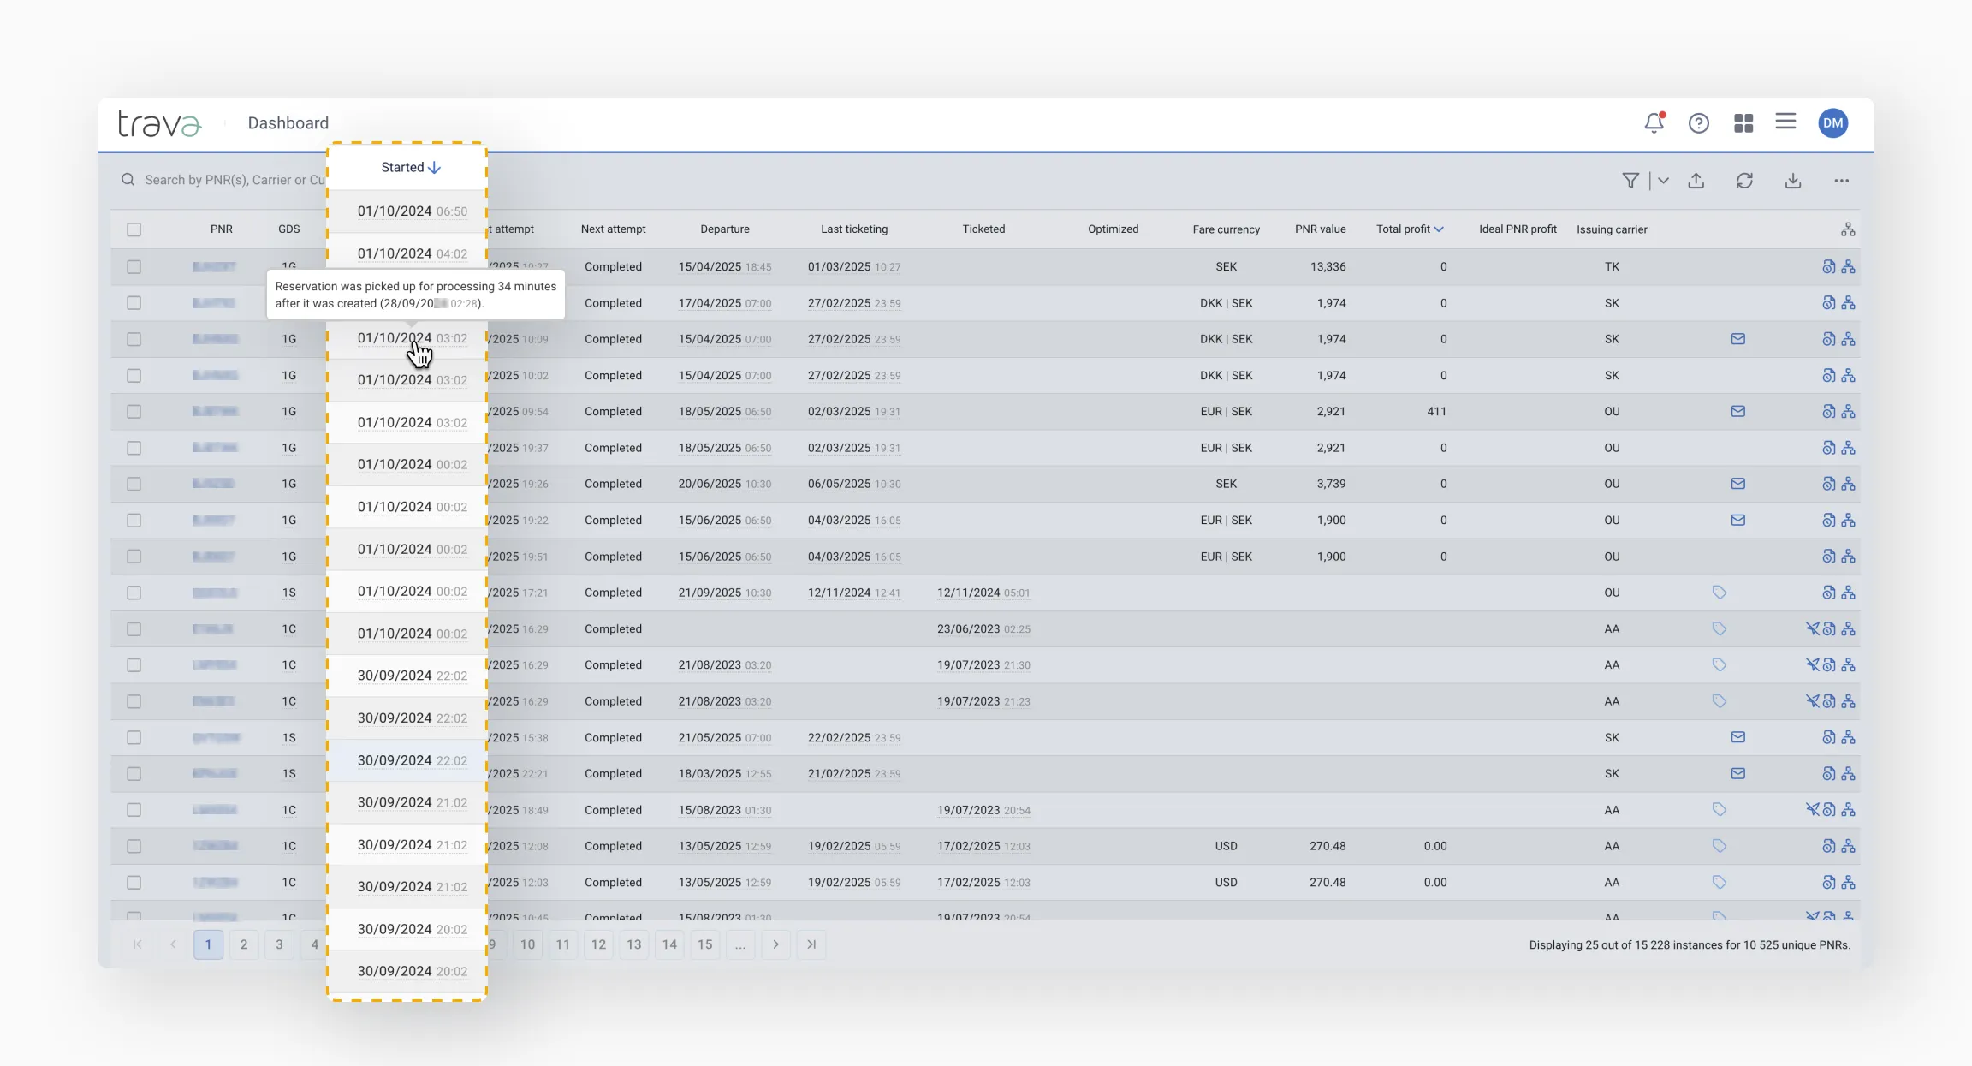Select the checkbox for the TK carrier row
The height and width of the screenshot is (1066, 1972).
coord(134,267)
